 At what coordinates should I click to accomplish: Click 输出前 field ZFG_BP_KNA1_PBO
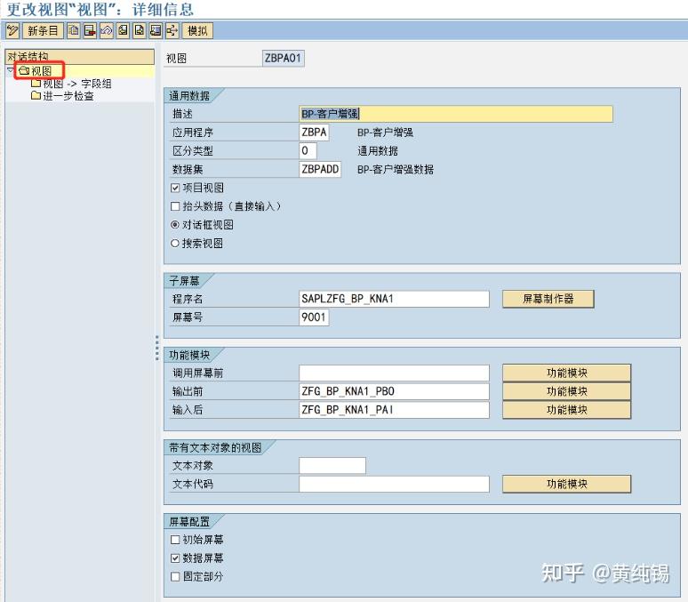(394, 391)
